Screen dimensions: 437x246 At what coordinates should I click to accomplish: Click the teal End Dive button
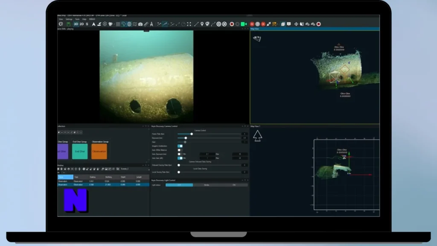coord(80,152)
